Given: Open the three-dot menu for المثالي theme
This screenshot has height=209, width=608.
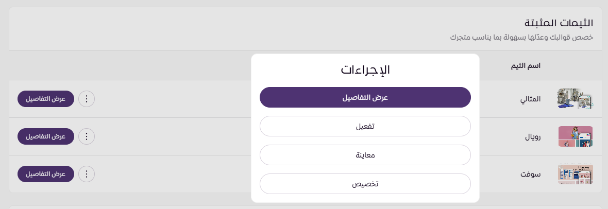Looking at the screenshot, I should coord(87,99).
